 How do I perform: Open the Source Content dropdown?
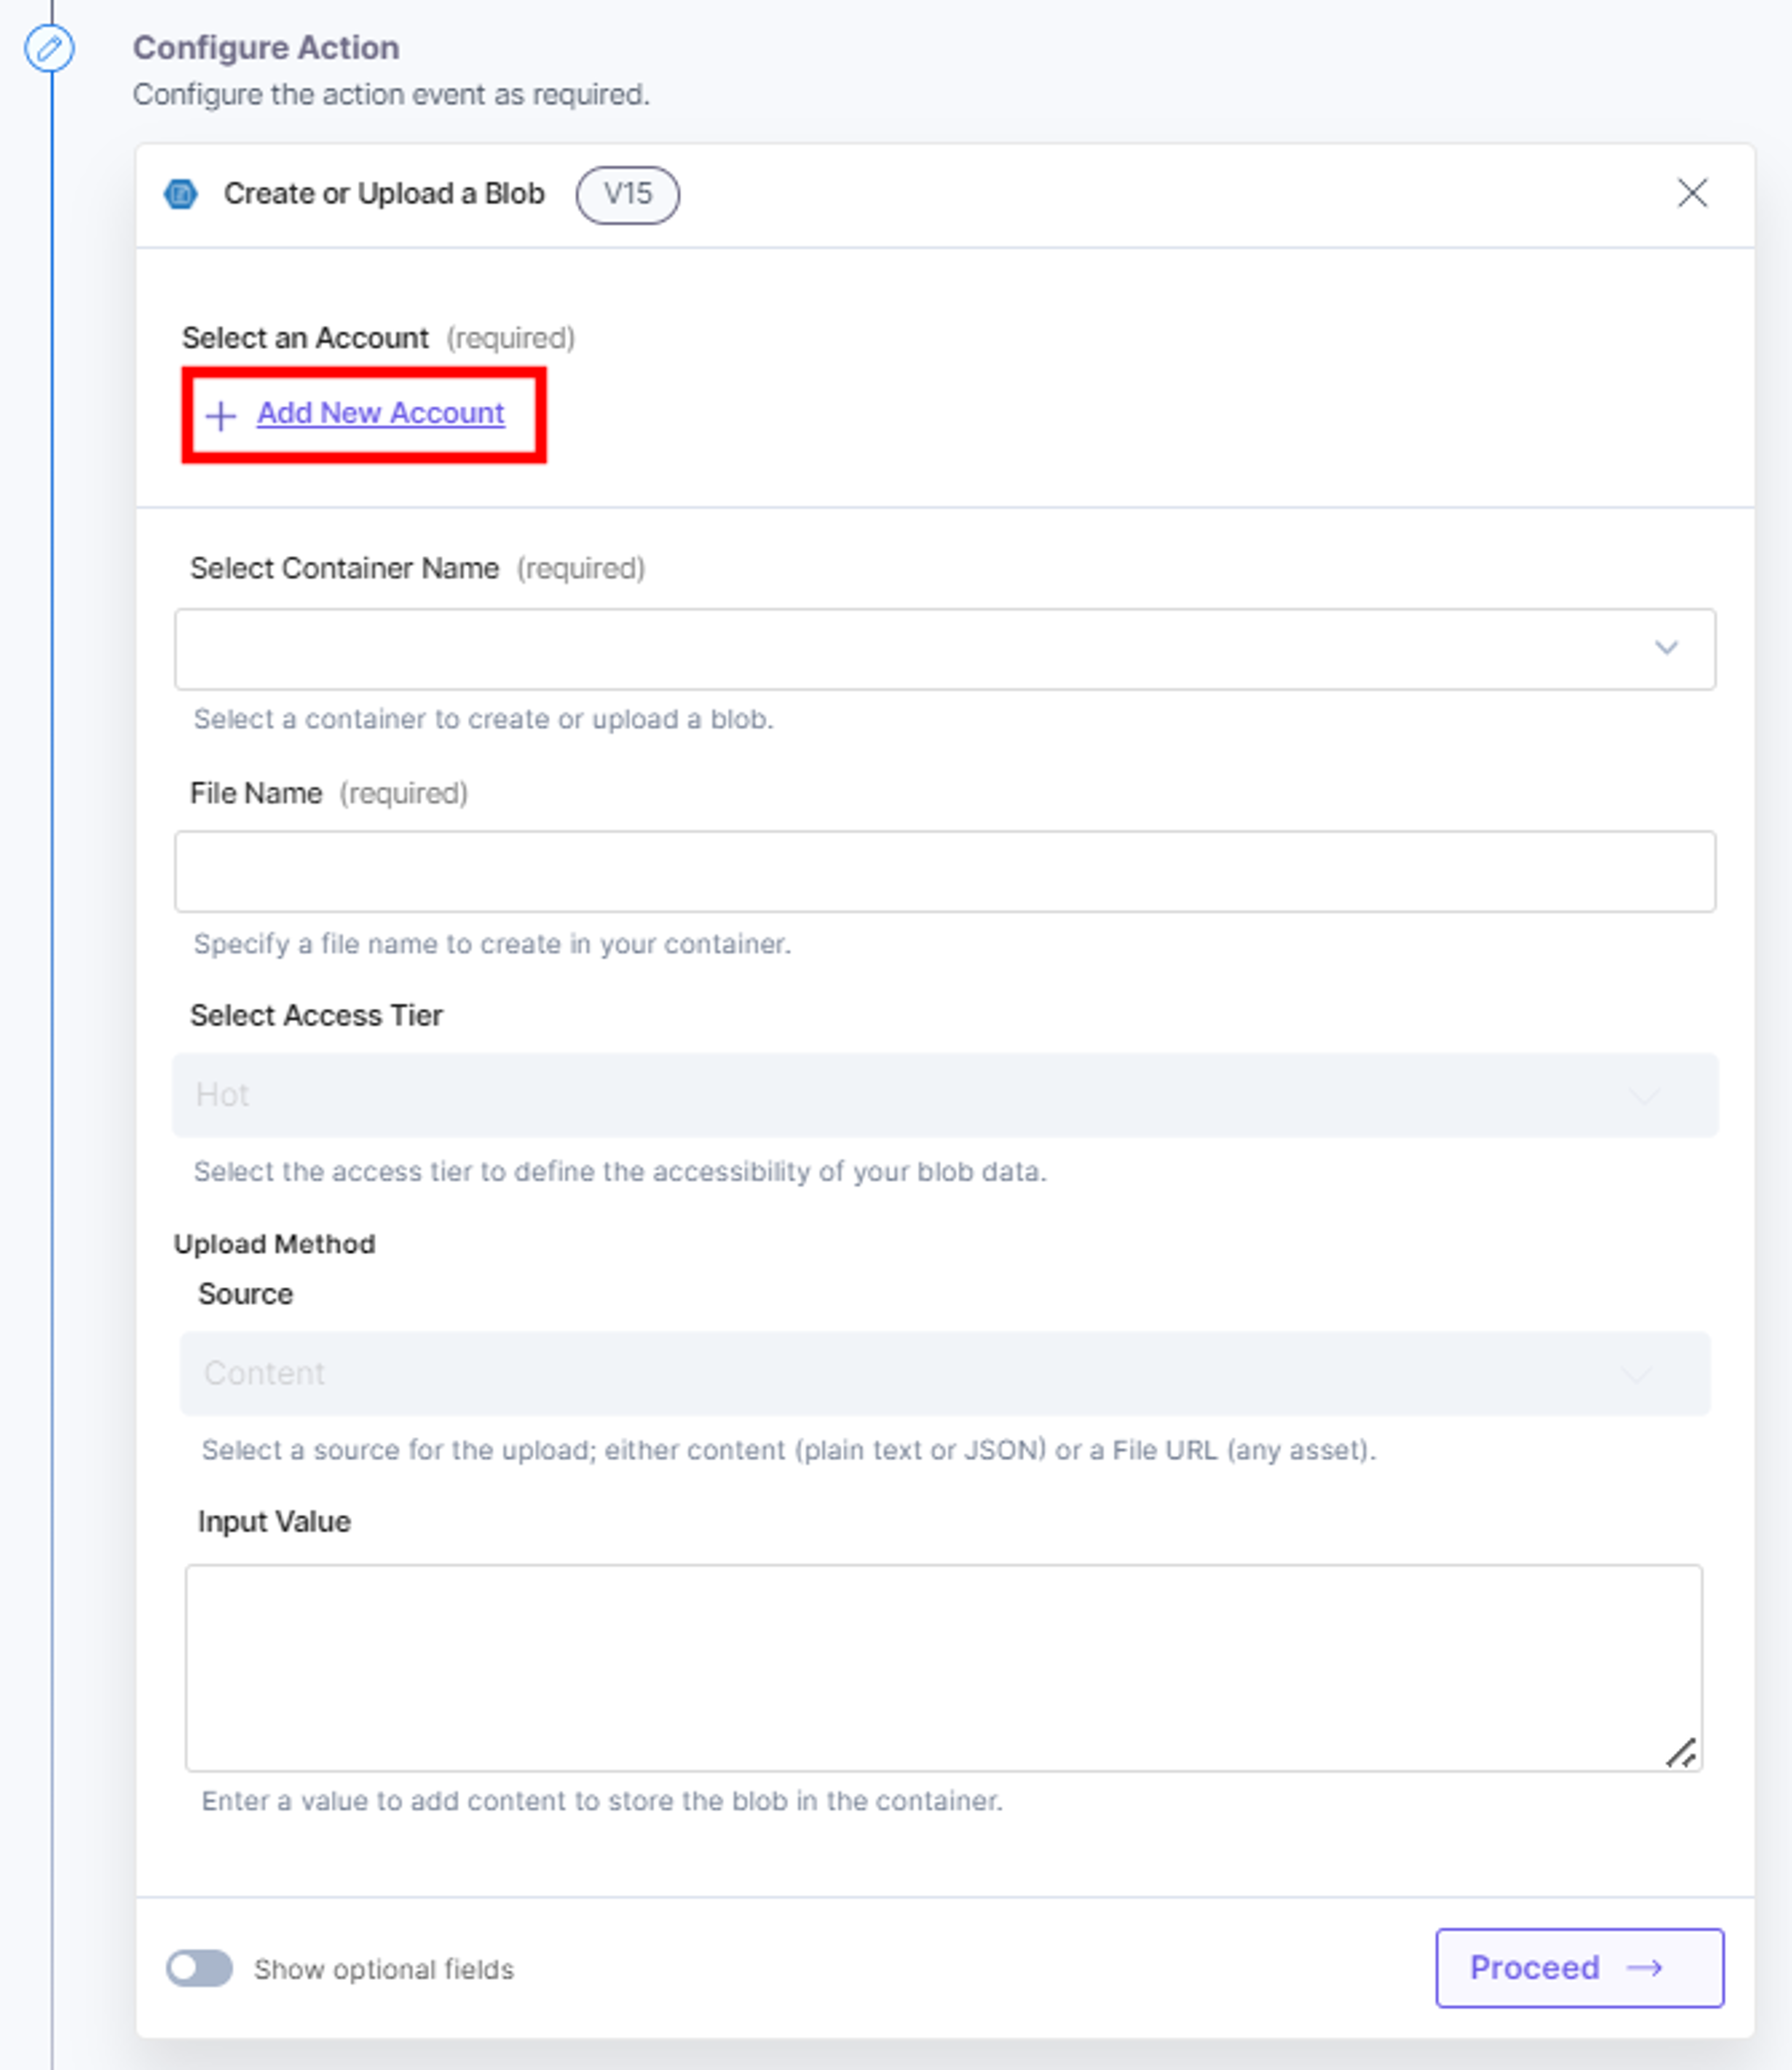[x=945, y=1373]
